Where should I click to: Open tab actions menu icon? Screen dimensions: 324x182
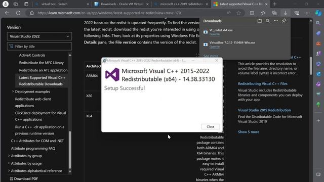point(26,4)
